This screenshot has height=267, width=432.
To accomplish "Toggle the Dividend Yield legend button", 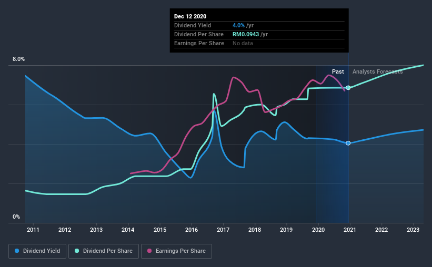I will pos(37,251).
